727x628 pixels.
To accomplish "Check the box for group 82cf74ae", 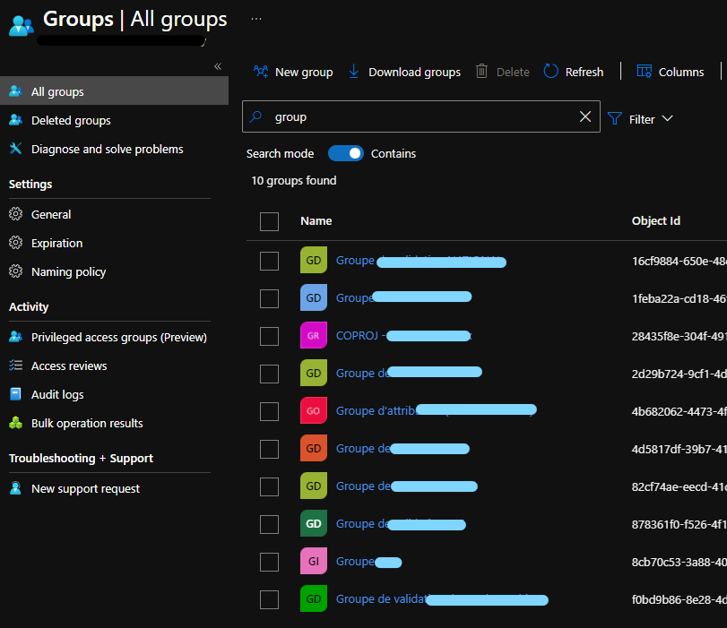I will [x=270, y=486].
